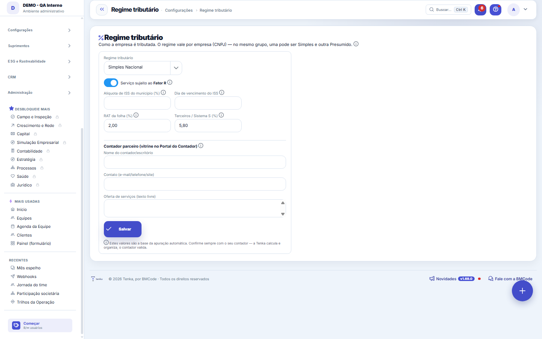Open Início in the sidebar
Image resolution: width=542 pixels, height=339 pixels.
22,210
